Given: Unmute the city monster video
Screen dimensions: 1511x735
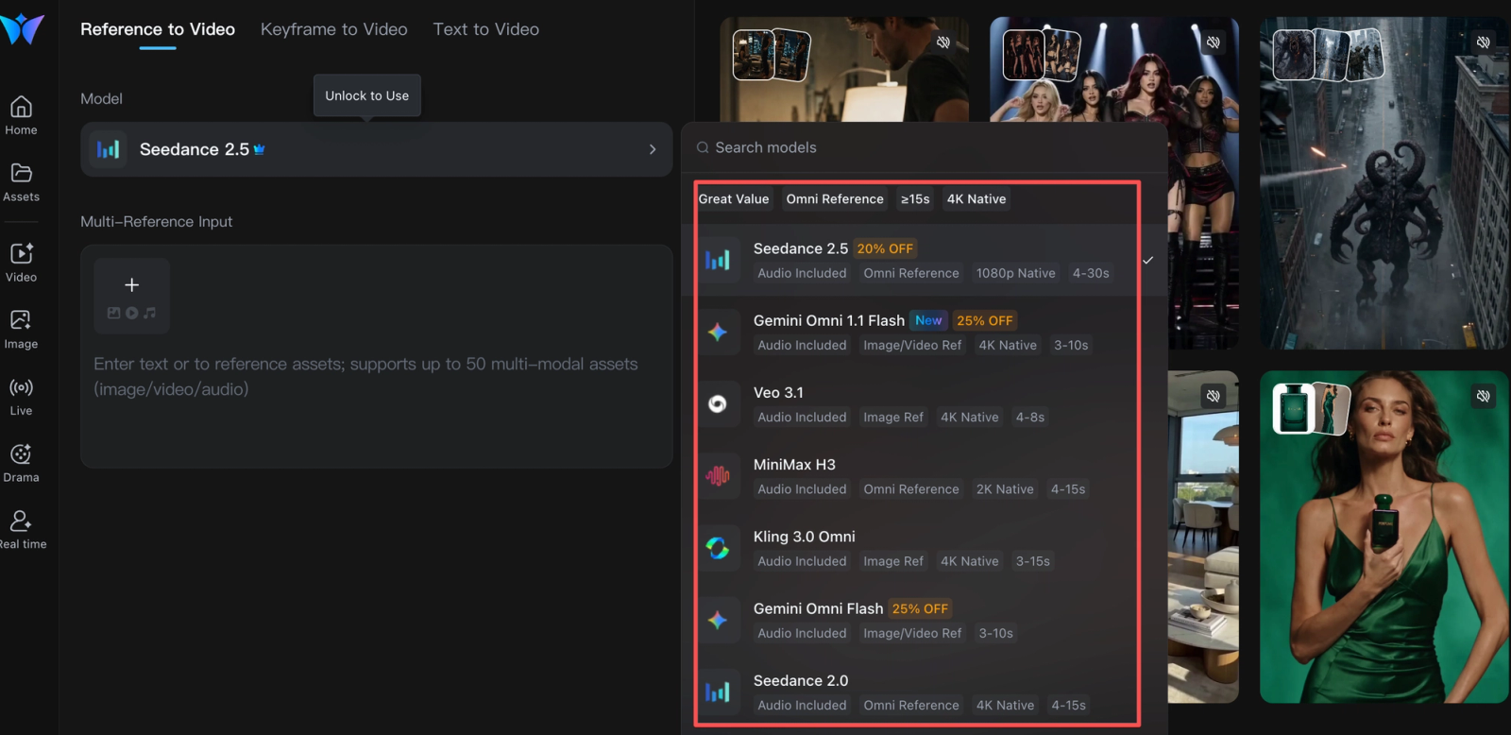Looking at the screenshot, I should pyautogui.click(x=1484, y=43).
